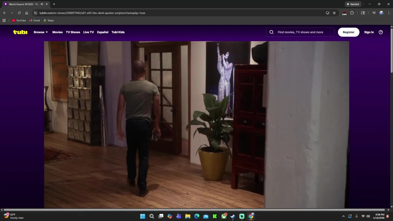
Task: Open the Maps bookmark
Action: tap(49, 20)
